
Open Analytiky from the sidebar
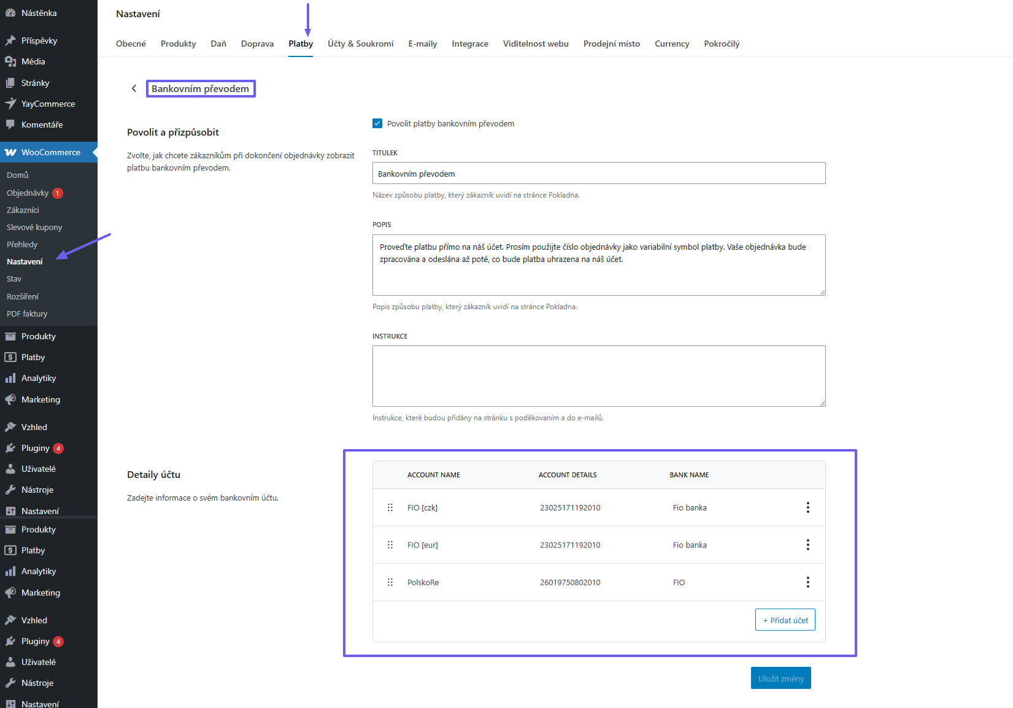point(39,378)
